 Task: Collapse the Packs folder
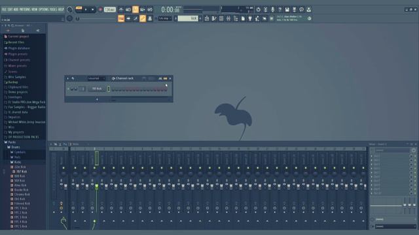pos(12,142)
